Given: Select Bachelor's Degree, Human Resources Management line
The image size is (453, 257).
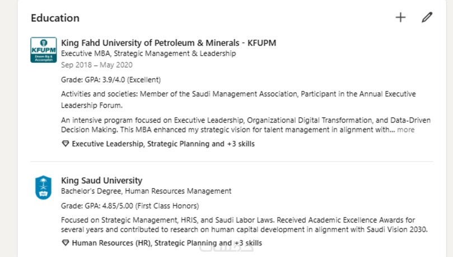Looking at the screenshot, I should pos(146,191).
